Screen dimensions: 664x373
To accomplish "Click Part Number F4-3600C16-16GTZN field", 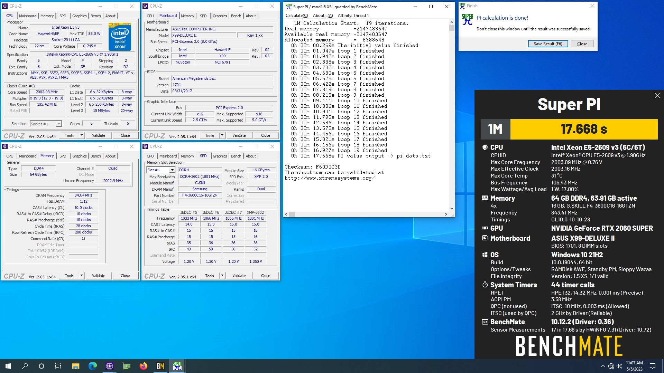I will click(200, 195).
